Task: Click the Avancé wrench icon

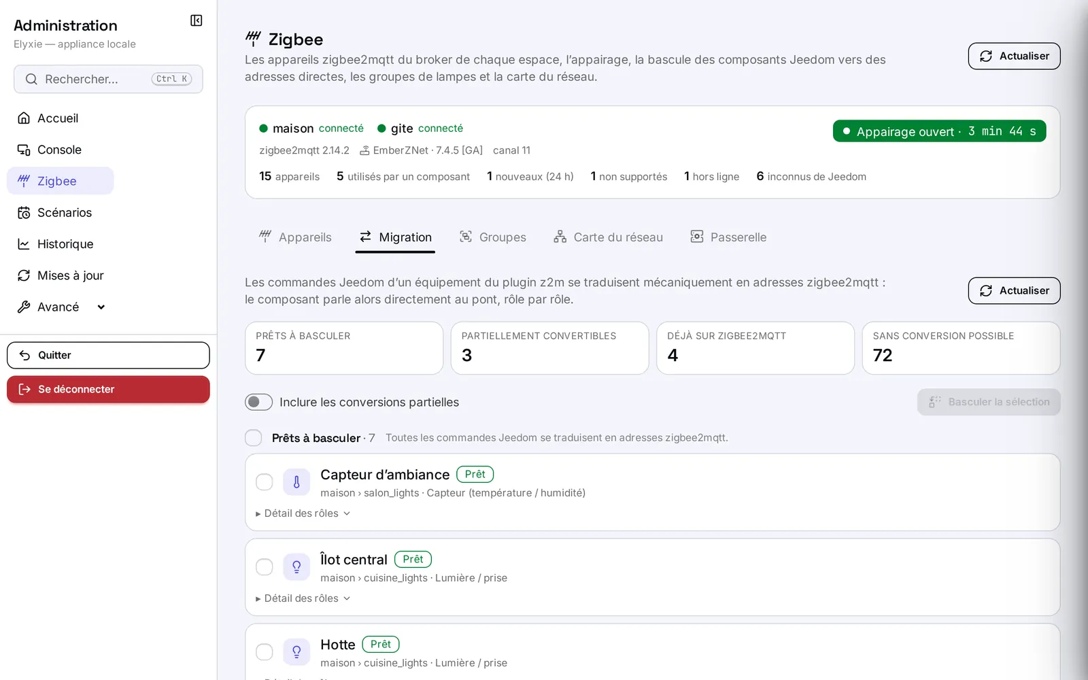Action: pos(24,307)
